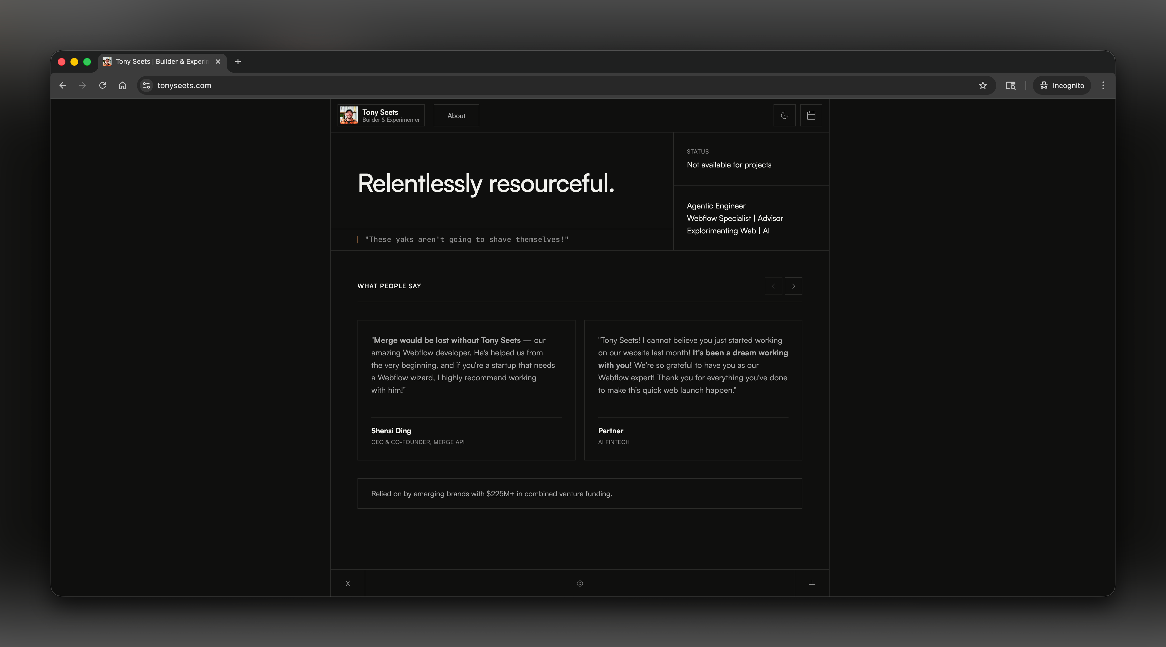Click the Shensi Ding testimonial card
Viewport: 1166px width, 647px height.
[x=465, y=390]
